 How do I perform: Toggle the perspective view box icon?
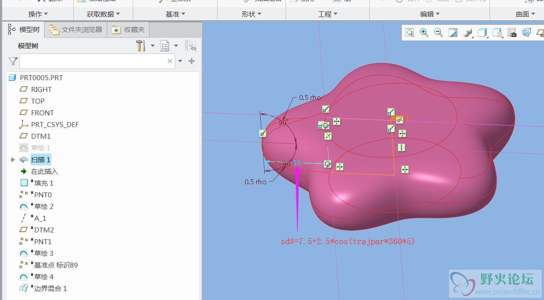(526, 32)
